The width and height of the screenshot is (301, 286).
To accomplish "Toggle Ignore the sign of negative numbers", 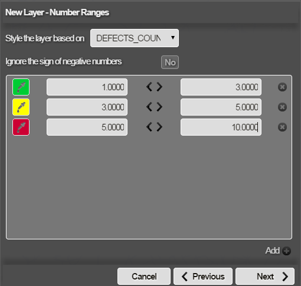I will 170,63.
